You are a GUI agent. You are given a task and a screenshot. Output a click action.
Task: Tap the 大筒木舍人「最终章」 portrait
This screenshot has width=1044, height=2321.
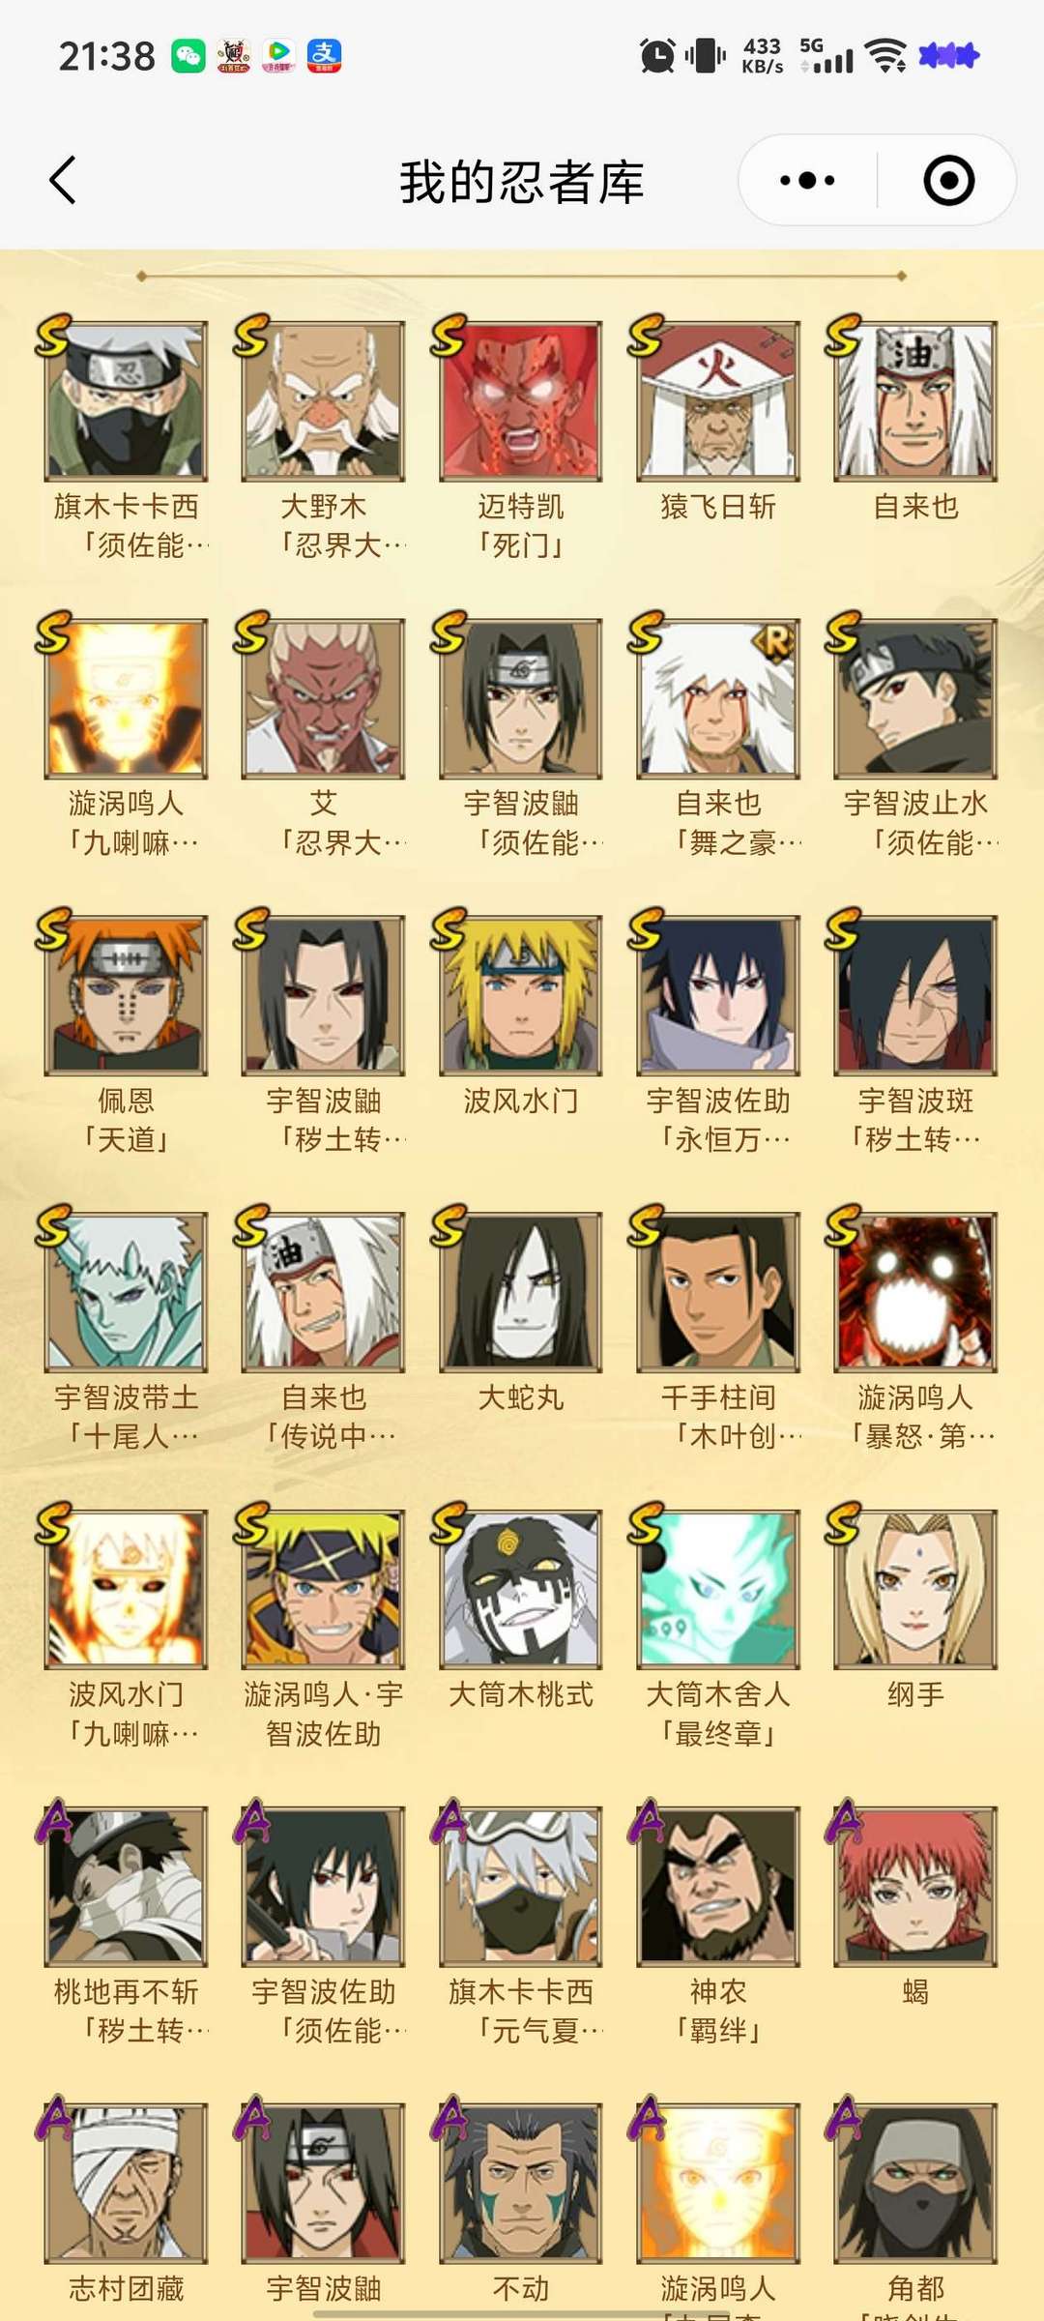click(x=718, y=1590)
